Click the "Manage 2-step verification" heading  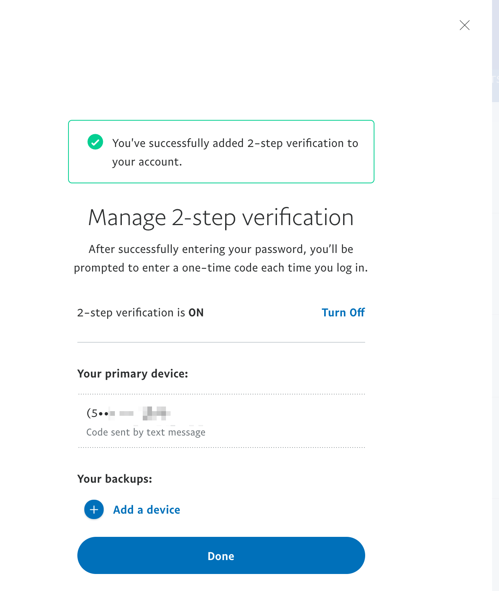point(221,217)
